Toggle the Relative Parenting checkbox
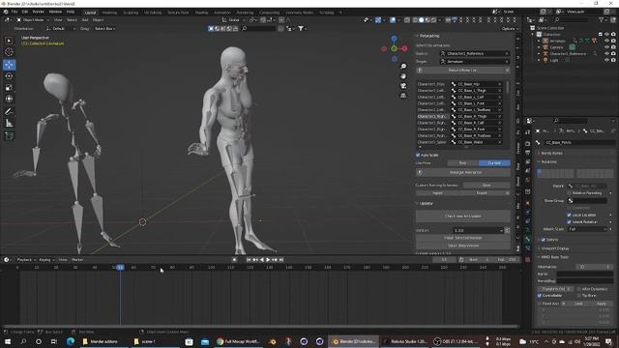 (570, 193)
